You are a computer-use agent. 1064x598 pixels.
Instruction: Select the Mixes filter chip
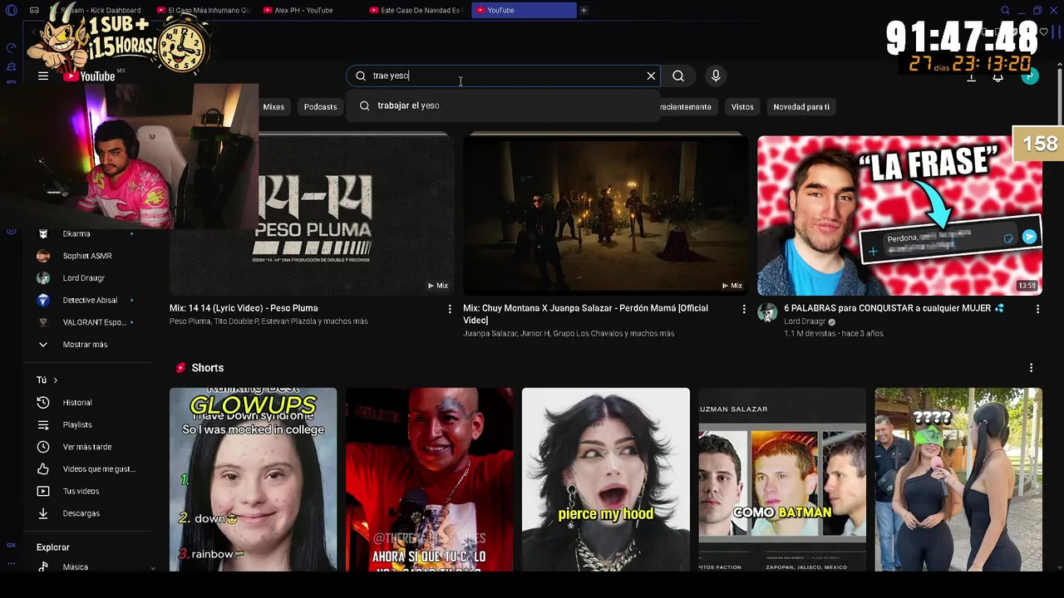point(273,106)
